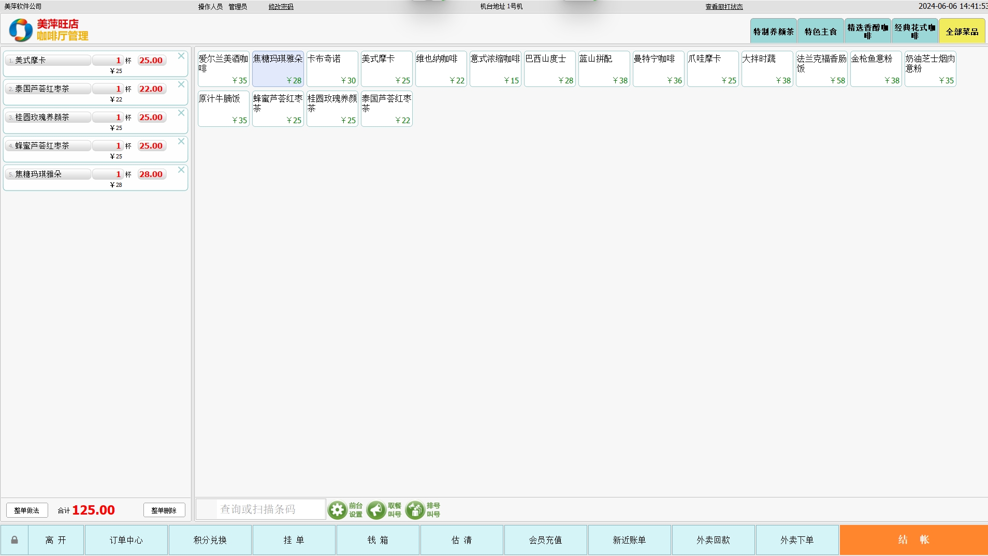The width and height of the screenshot is (988, 556).
Task: Open the 会员充值 member recharge button
Action: pyautogui.click(x=545, y=540)
